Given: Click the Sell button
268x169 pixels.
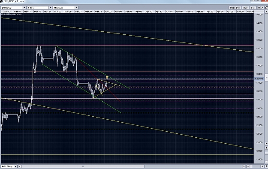Looking at the screenshot, I should click(x=253, y=8).
